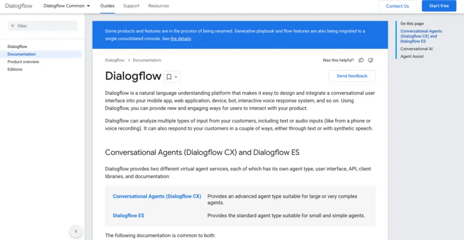464x240 pixels.
Task: Click the Dialogflow logo in the header
Action: click(x=19, y=6)
